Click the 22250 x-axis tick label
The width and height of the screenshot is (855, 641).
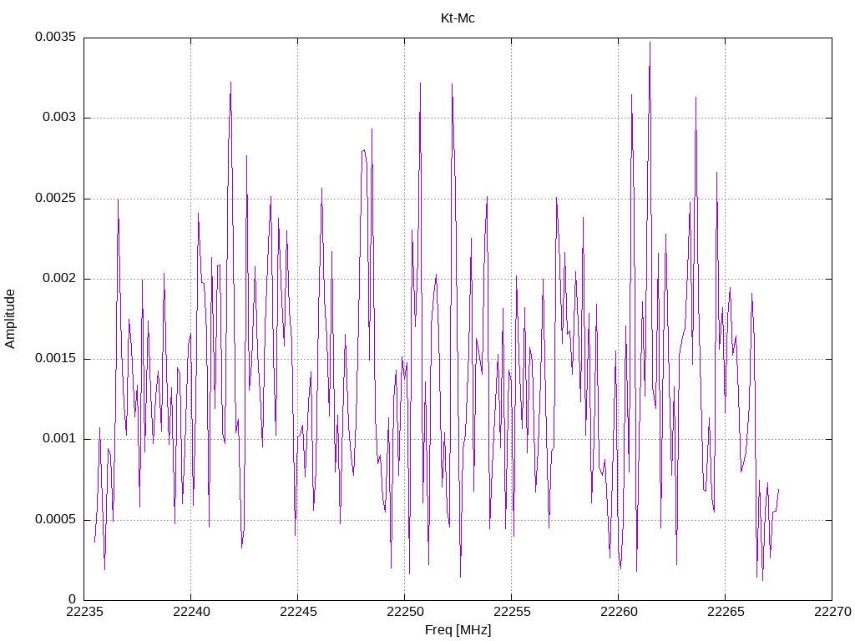pos(405,612)
